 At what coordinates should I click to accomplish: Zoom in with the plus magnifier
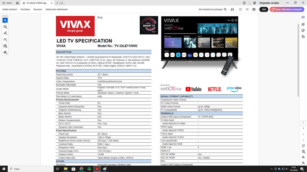point(303,157)
